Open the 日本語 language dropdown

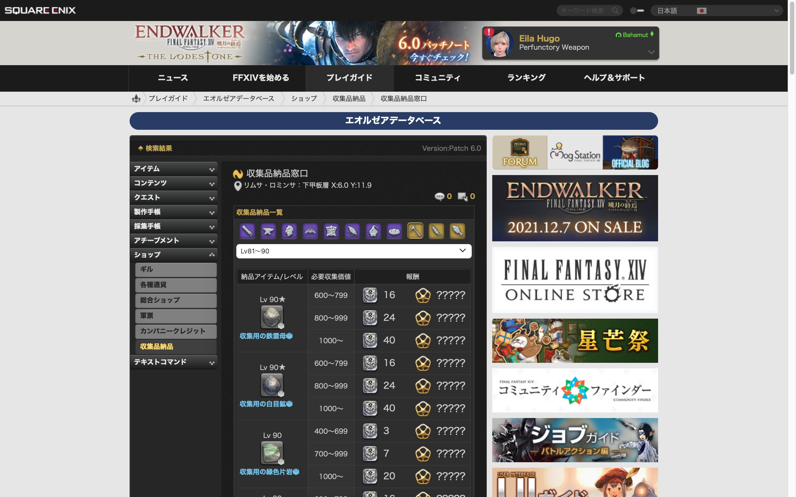(x=716, y=10)
